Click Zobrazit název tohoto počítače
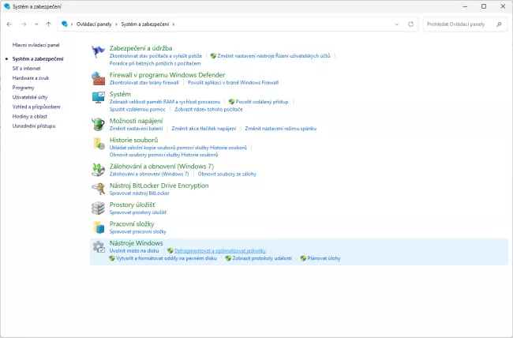This screenshot has width=513, height=338. (208, 110)
